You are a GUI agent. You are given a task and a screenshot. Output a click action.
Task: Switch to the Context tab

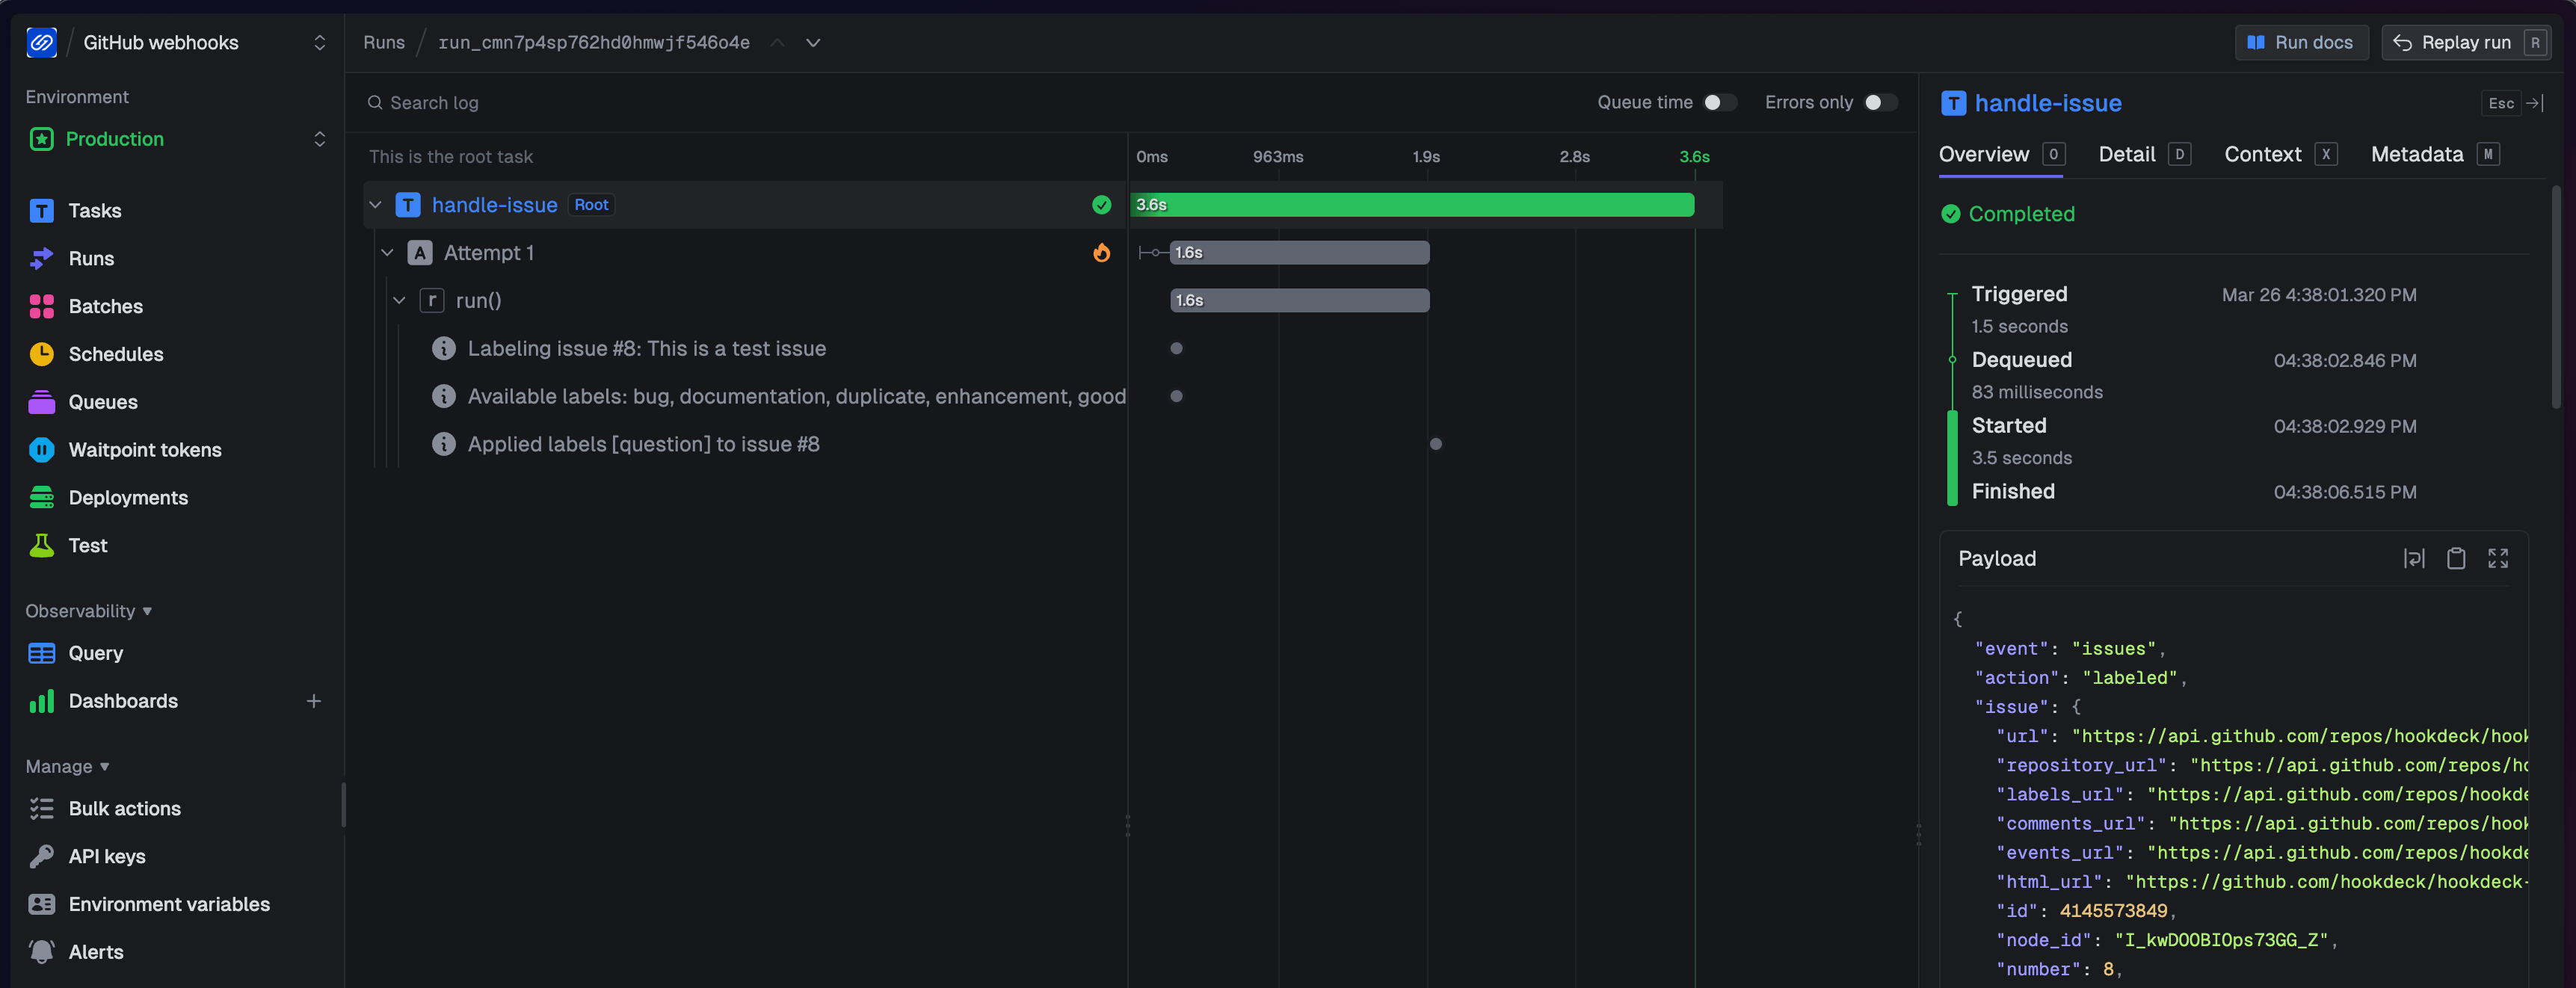coord(2263,154)
